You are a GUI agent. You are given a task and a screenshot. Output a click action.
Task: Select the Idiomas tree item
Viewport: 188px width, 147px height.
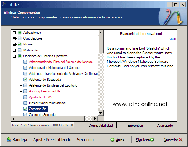point(28,44)
